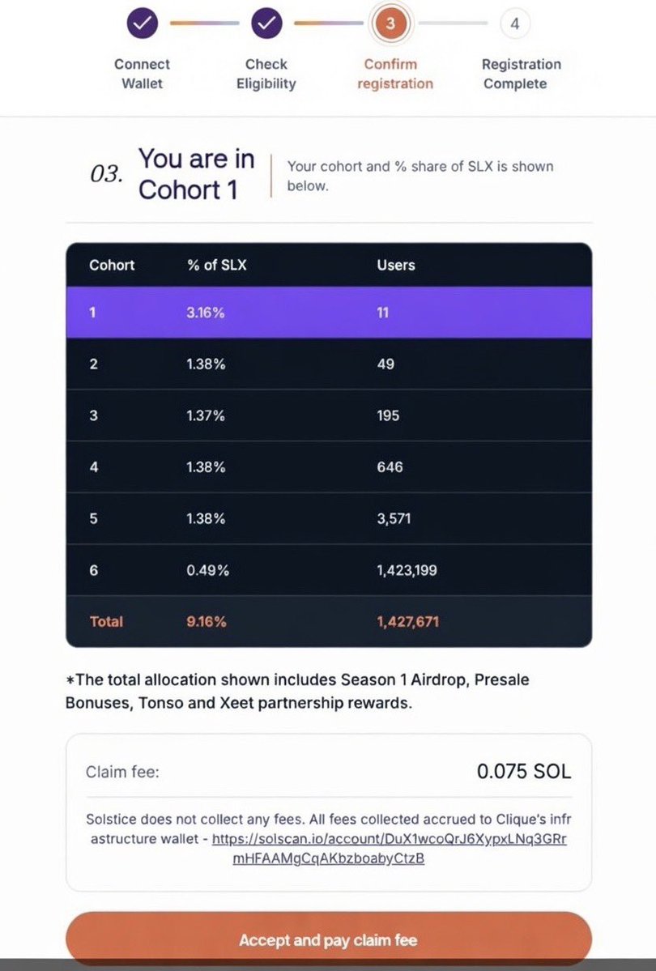Screen dimensions: 656x971
Task: Click the step 3 Confirm registration circle
Action: tap(390, 23)
